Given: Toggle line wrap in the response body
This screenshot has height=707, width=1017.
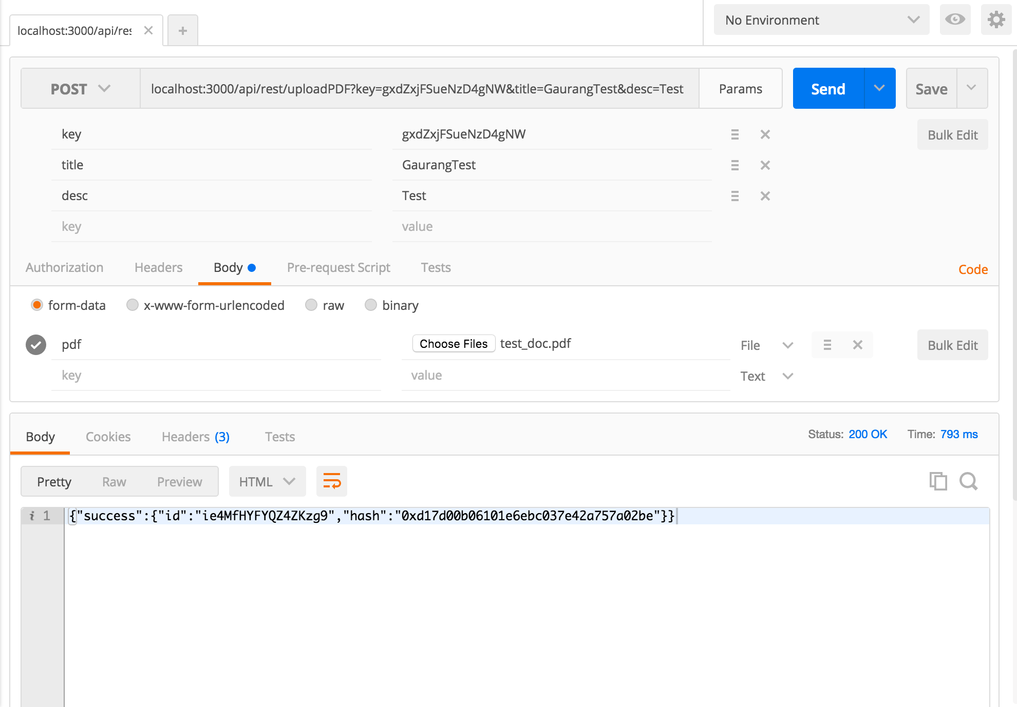Looking at the screenshot, I should pos(332,481).
